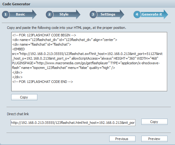Place cursor on the <EMBED line

[x=18, y=49]
